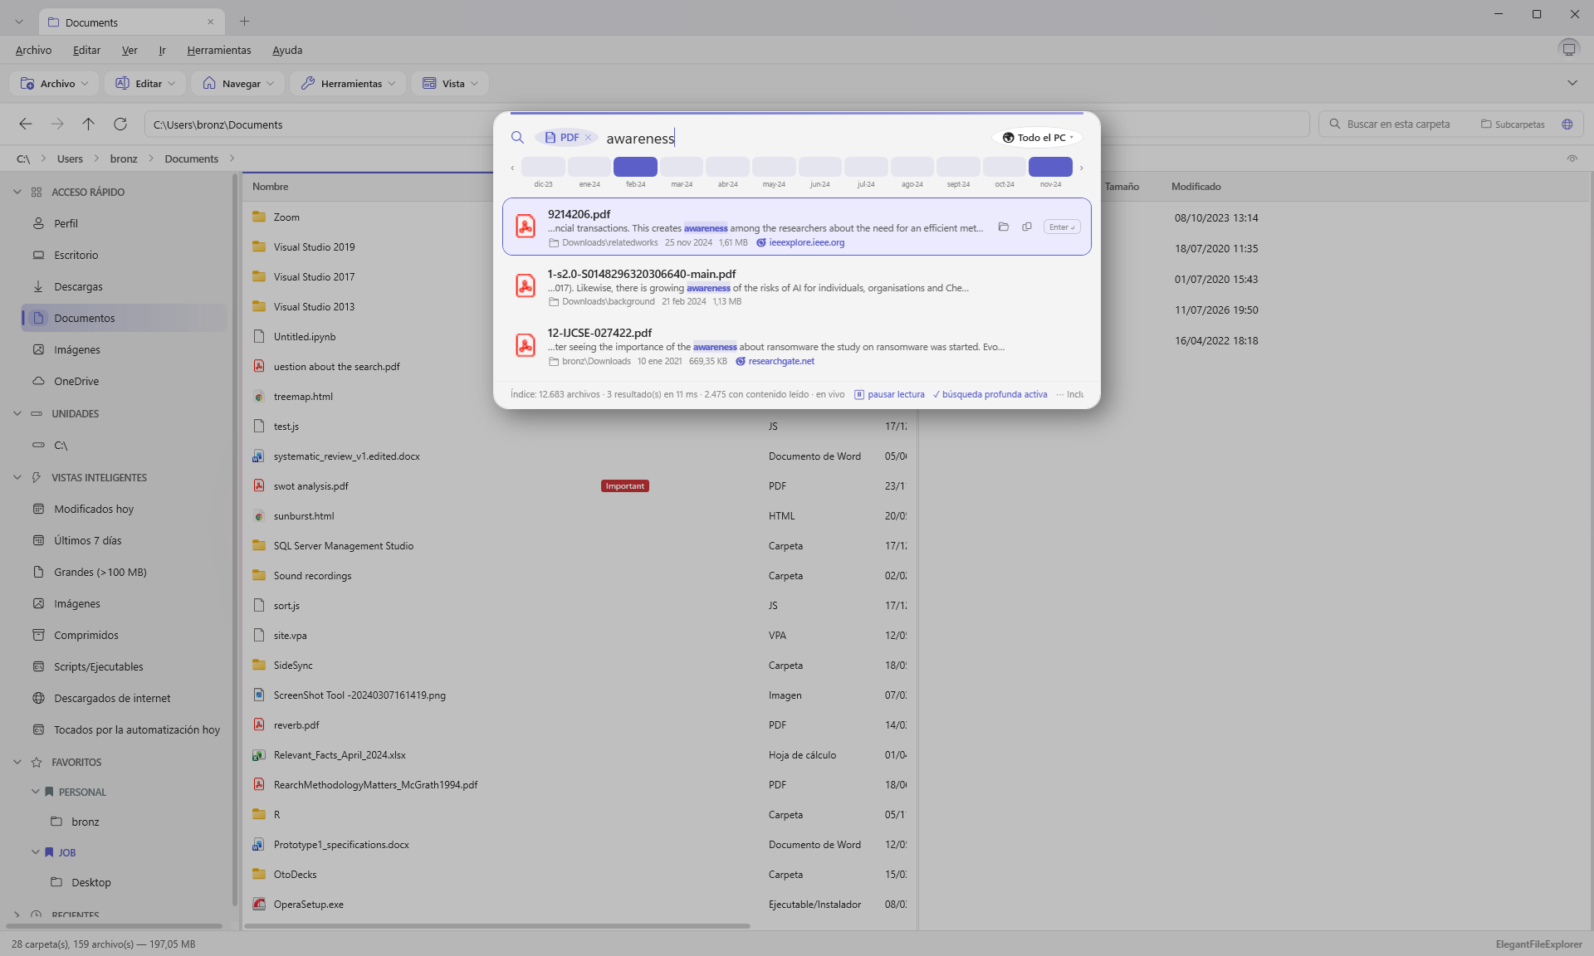Viewport: 1594px width, 956px height.
Task: Click the search magnifier in the popup
Action: click(517, 138)
